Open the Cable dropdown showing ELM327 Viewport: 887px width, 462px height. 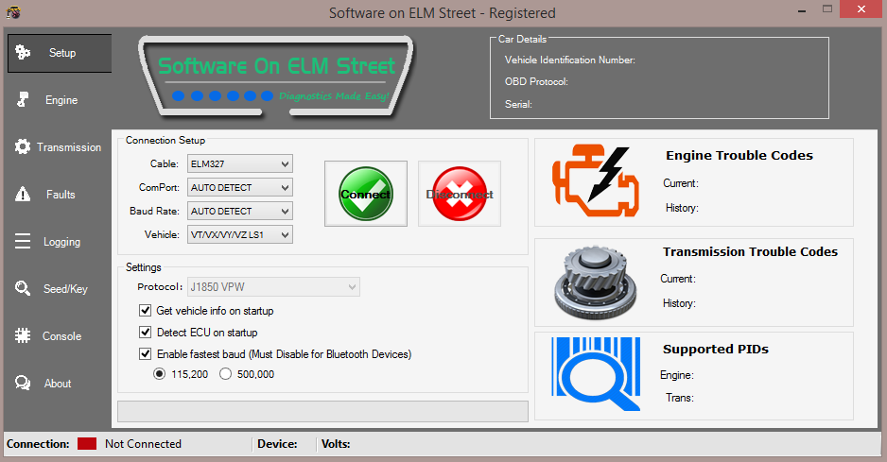(x=240, y=164)
